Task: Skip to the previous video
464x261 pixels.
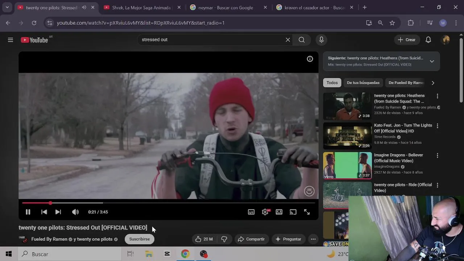Action: 44,212
